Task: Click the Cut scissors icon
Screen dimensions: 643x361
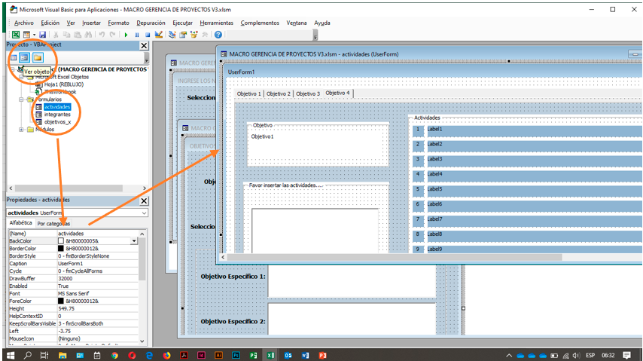Action: click(56, 35)
